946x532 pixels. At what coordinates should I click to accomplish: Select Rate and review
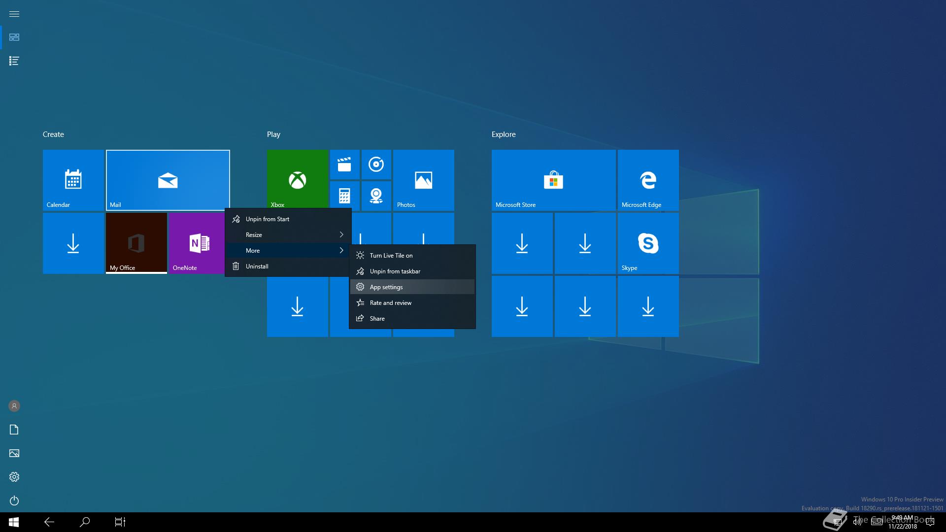[x=412, y=303]
